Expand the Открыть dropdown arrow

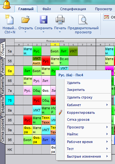[x=25, y=32]
